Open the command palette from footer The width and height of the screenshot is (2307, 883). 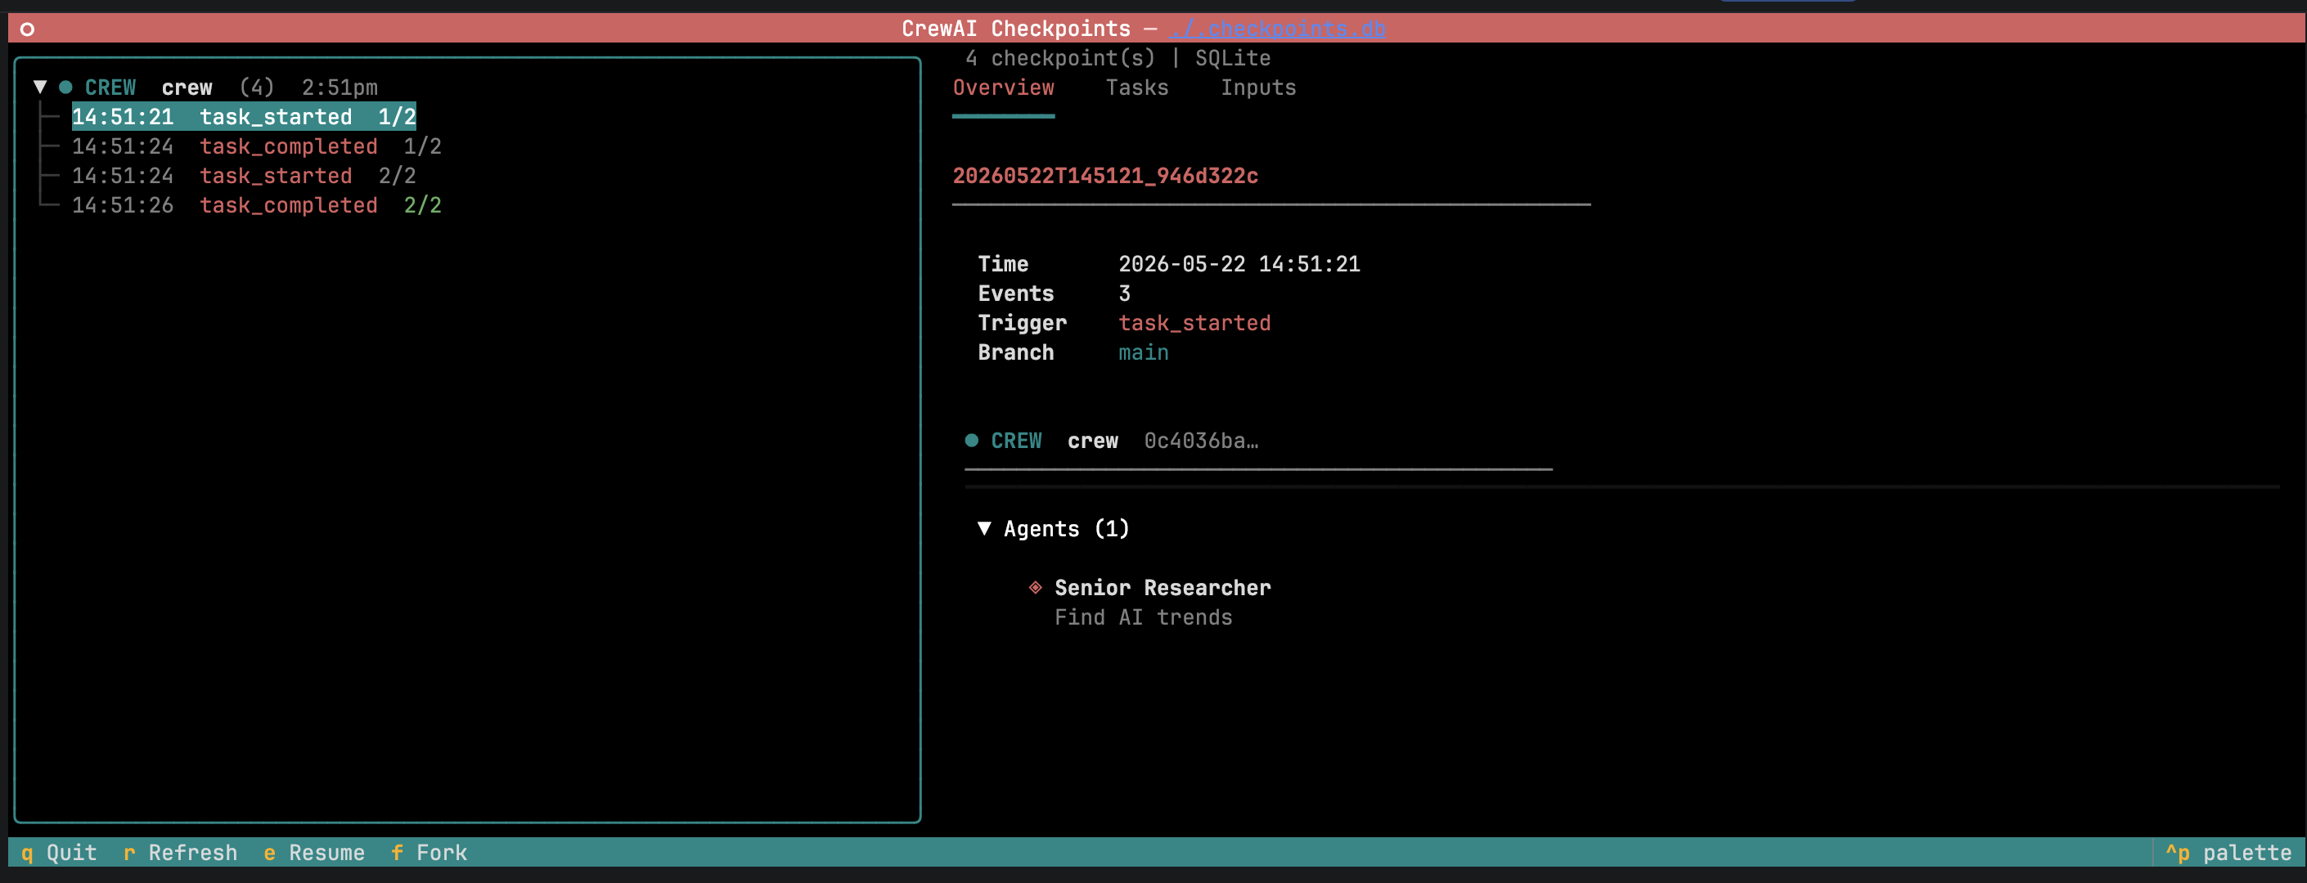coord(2228,853)
